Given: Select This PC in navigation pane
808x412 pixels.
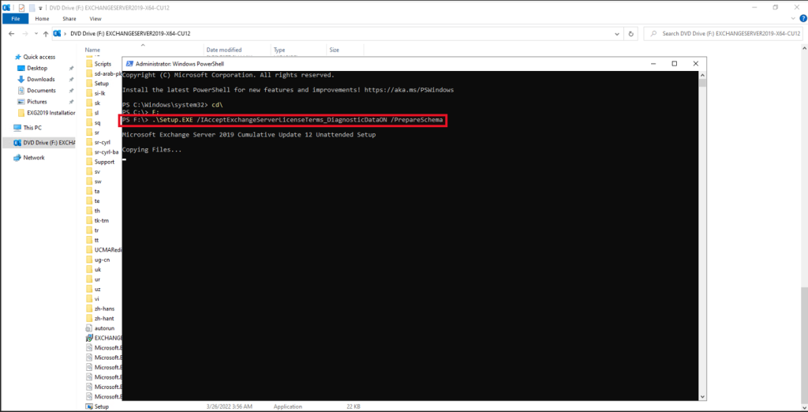Looking at the screenshot, I should tap(32, 127).
